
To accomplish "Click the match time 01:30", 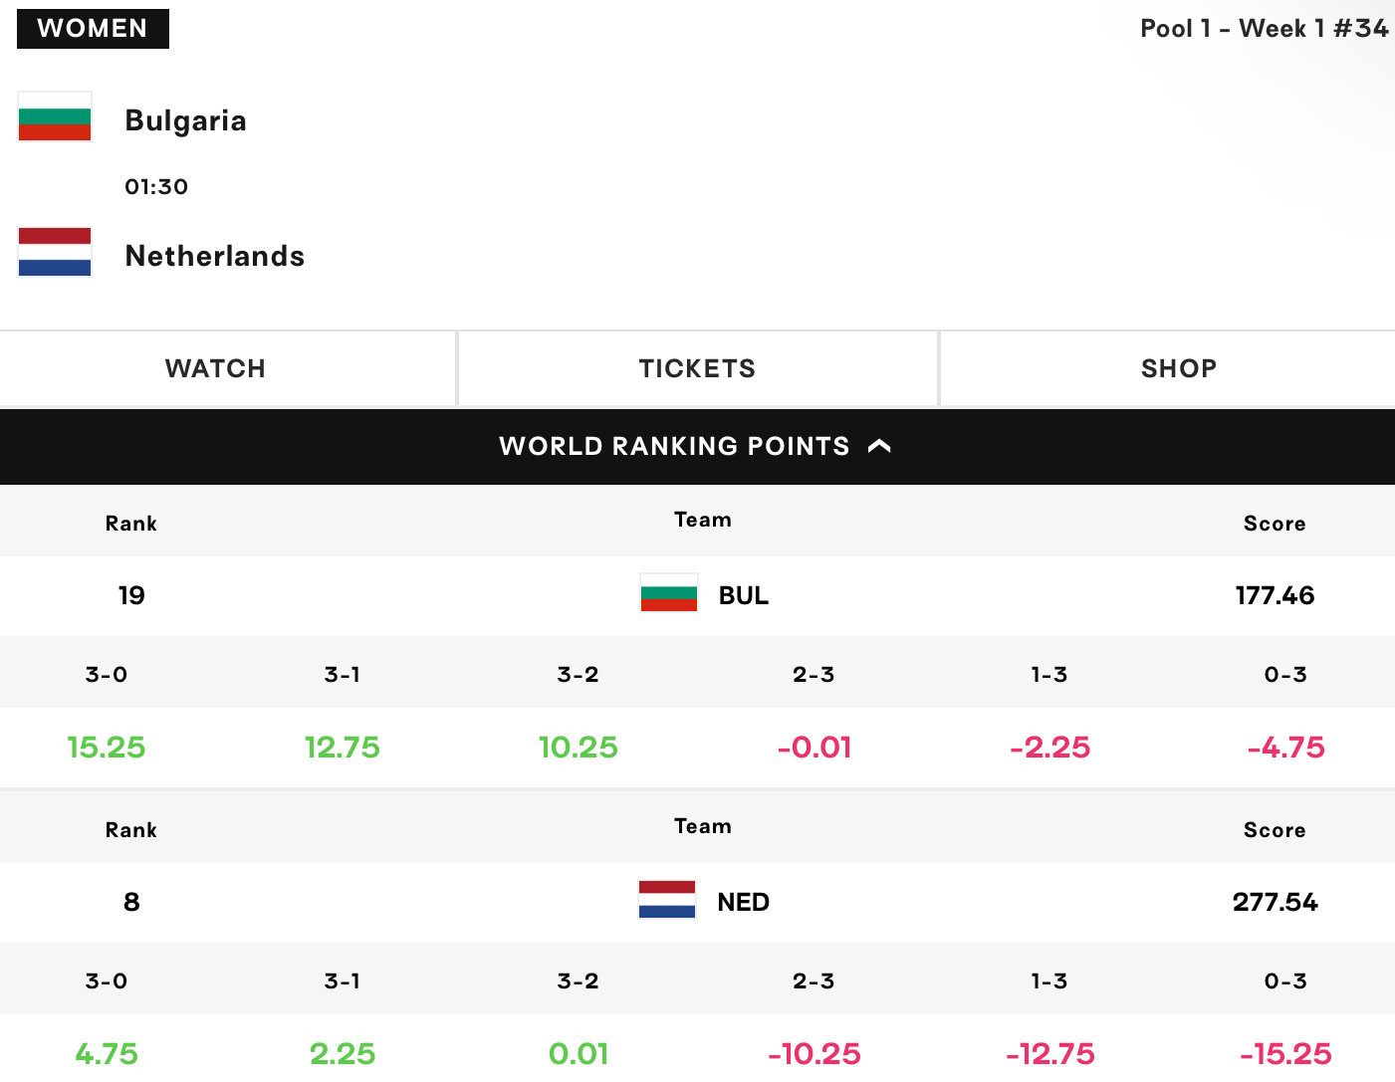I will (156, 187).
